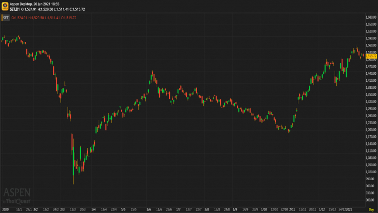Click the 1,140.00 price axis label
378x213 pixels.
click(x=371, y=144)
